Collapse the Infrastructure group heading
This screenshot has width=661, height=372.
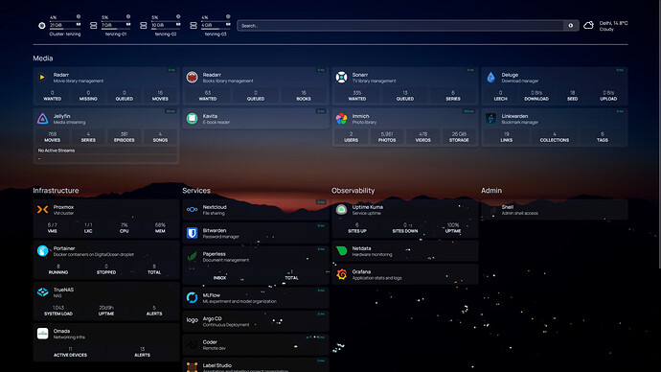(x=56, y=191)
